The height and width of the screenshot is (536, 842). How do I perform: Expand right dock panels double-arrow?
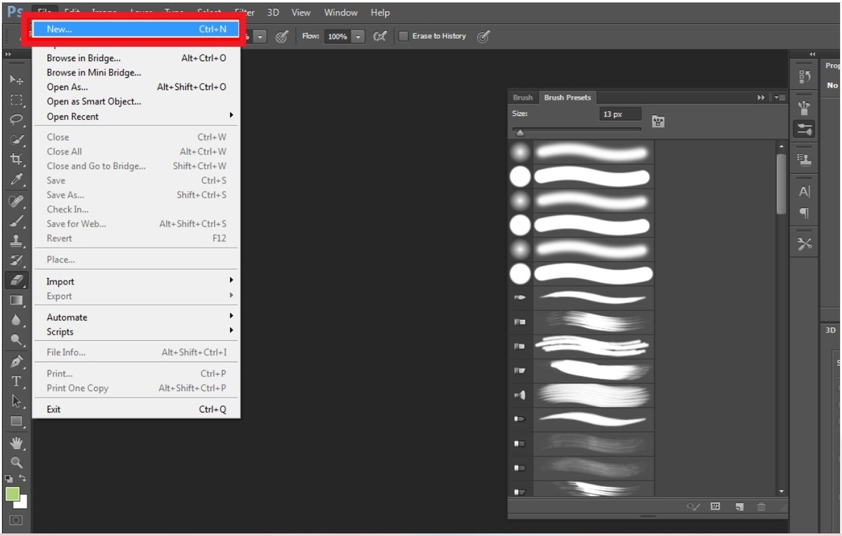(813, 54)
